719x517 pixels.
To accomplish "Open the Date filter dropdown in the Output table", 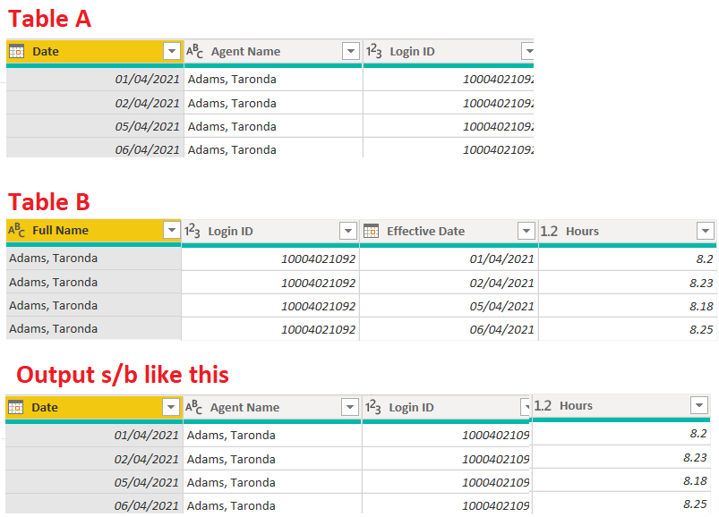I will pyautogui.click(x=171, y=407).
